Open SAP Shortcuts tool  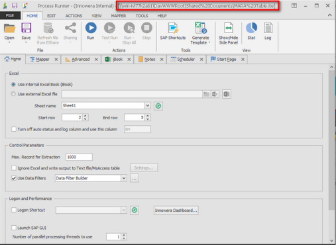[173, 31]
